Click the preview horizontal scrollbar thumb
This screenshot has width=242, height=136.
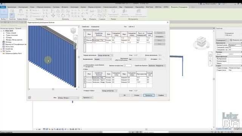[53, 89]
